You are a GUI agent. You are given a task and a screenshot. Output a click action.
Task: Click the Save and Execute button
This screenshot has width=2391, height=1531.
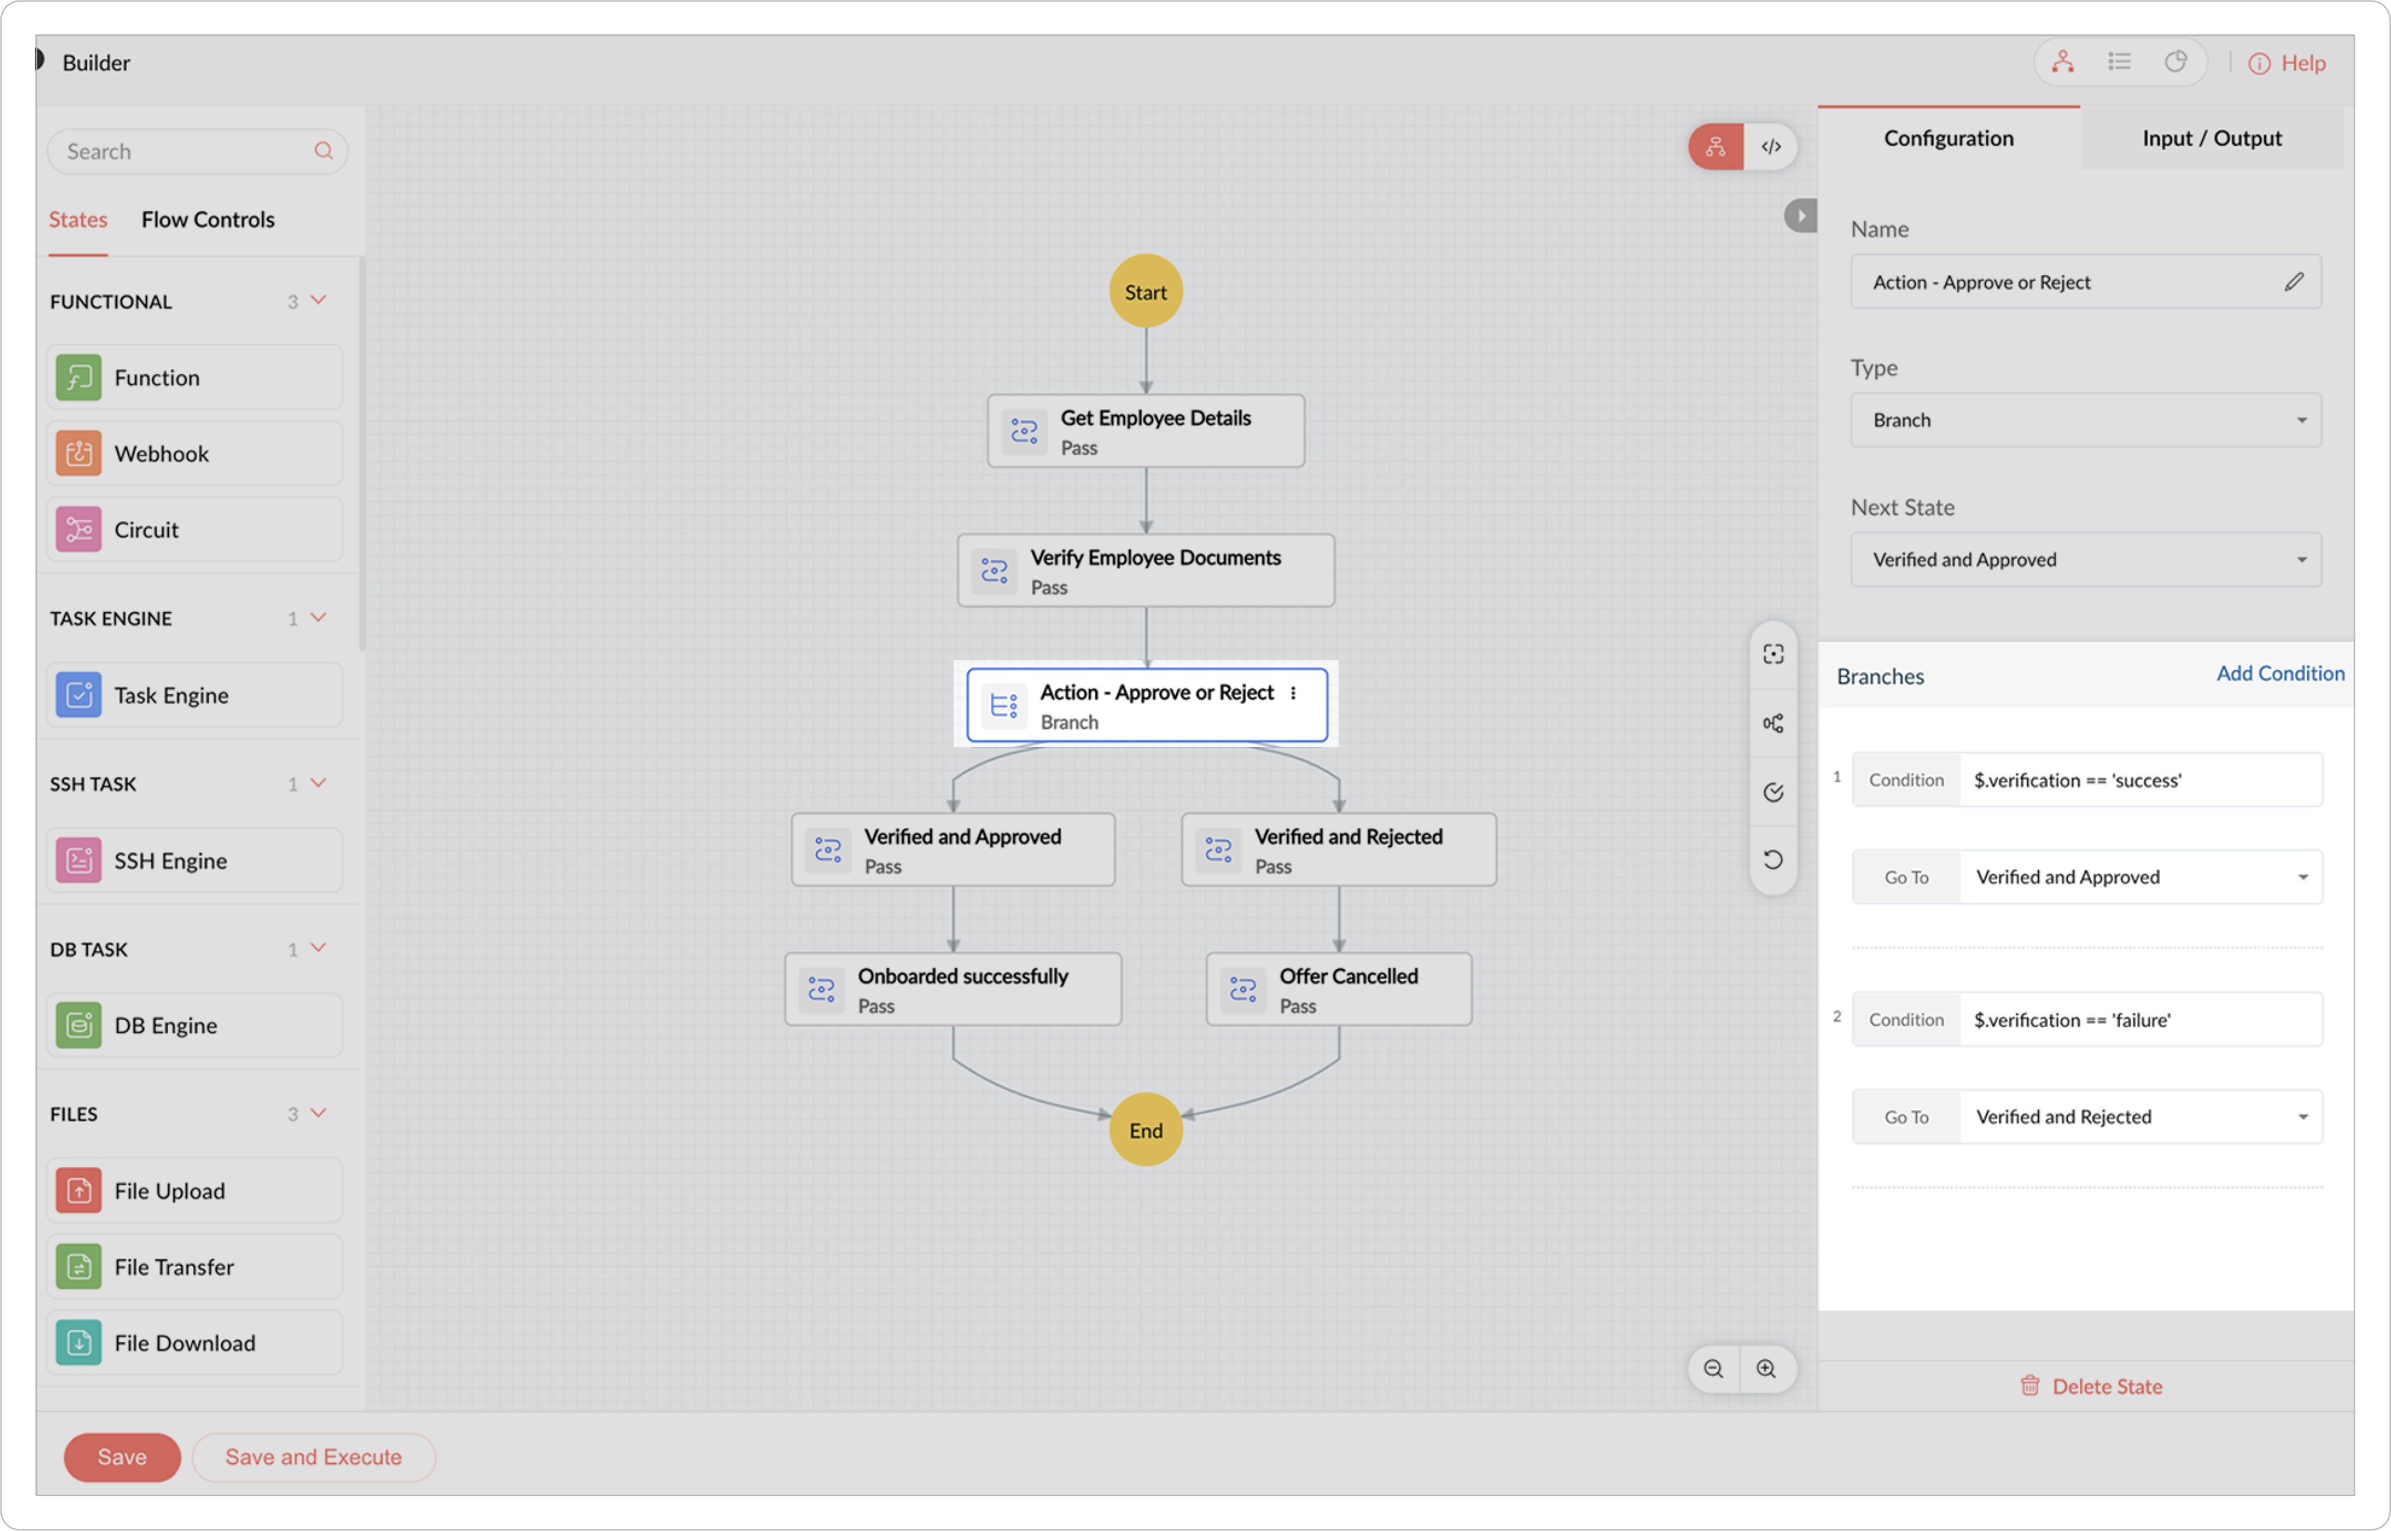pyautogui.click(x=313, y=1456)
